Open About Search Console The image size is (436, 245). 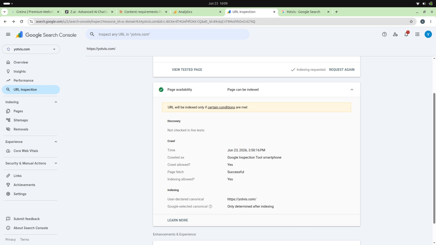31,228
